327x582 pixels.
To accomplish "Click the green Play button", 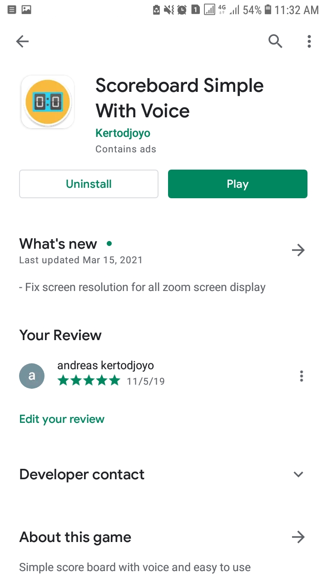I will (x=238, y=184).
